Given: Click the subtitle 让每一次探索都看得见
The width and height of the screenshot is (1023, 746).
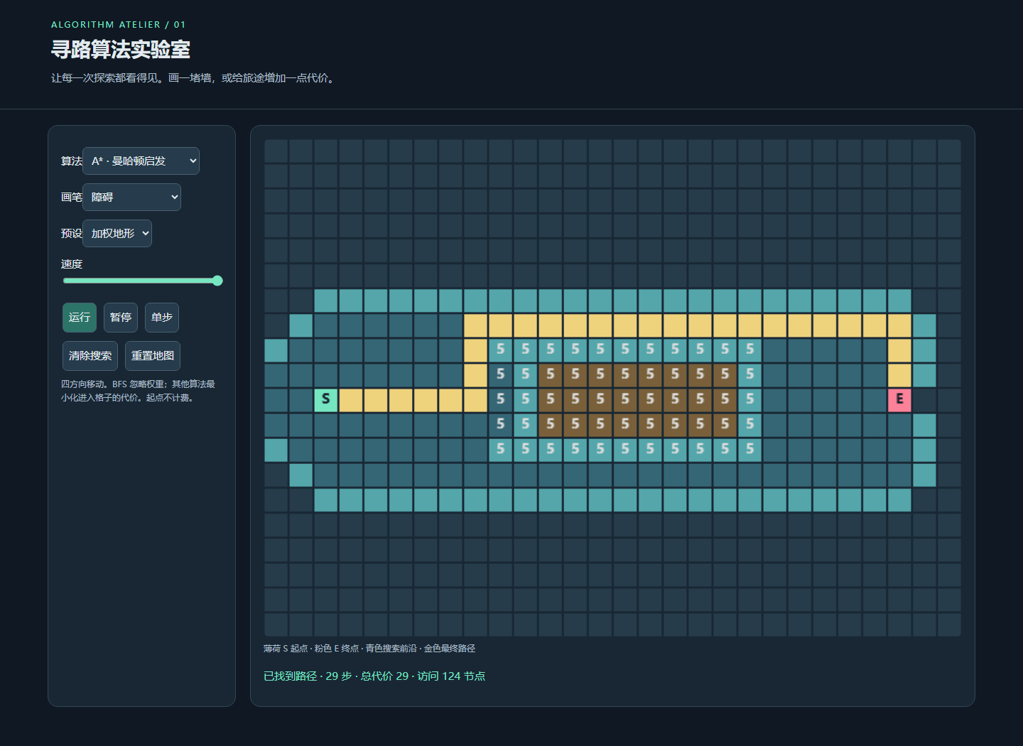Looking at the screenshot, I should coord(194,77).
